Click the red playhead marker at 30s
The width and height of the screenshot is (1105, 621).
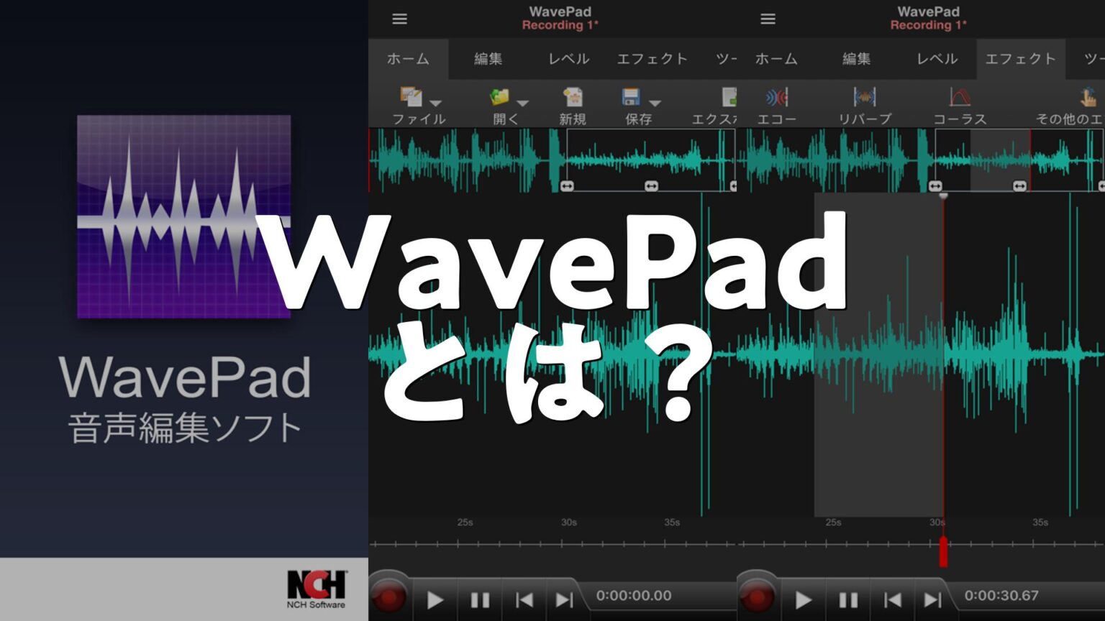coord(943,553)
